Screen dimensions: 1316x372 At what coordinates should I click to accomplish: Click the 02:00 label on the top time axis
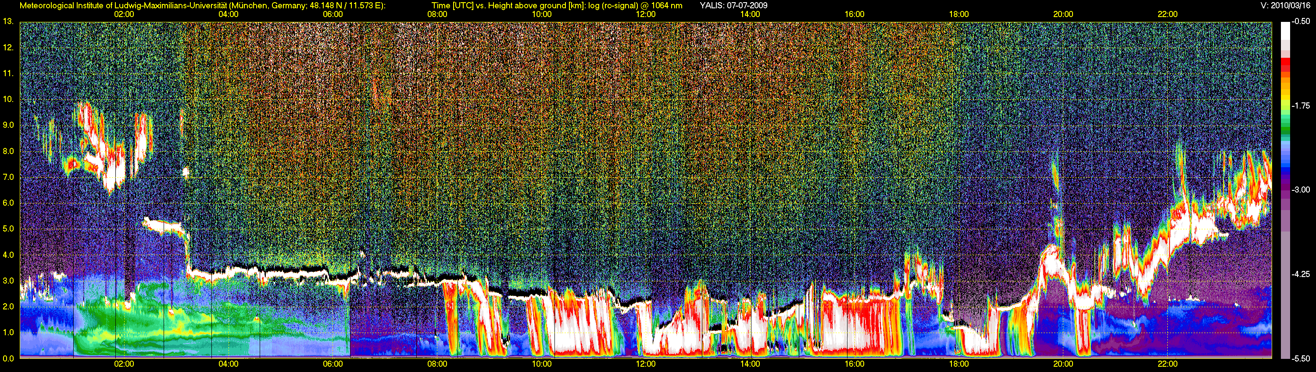tap(124, 14)
